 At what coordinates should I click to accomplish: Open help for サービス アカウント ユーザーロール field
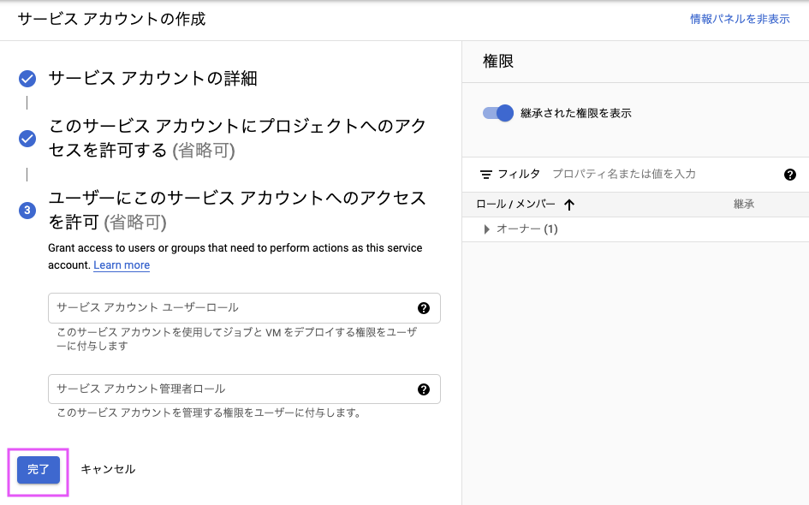pos(423,308)
